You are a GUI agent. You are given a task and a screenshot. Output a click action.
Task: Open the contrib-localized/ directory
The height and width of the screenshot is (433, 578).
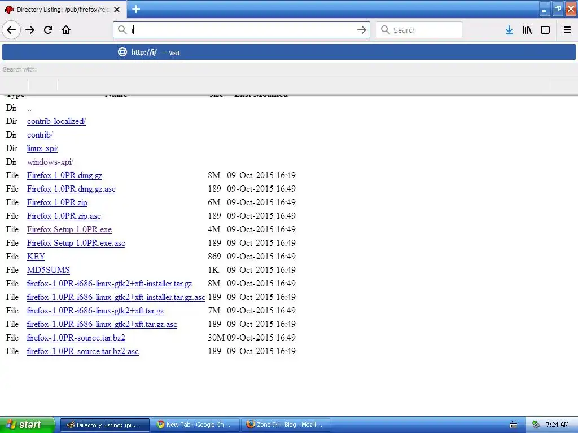(x=56, y=121)
